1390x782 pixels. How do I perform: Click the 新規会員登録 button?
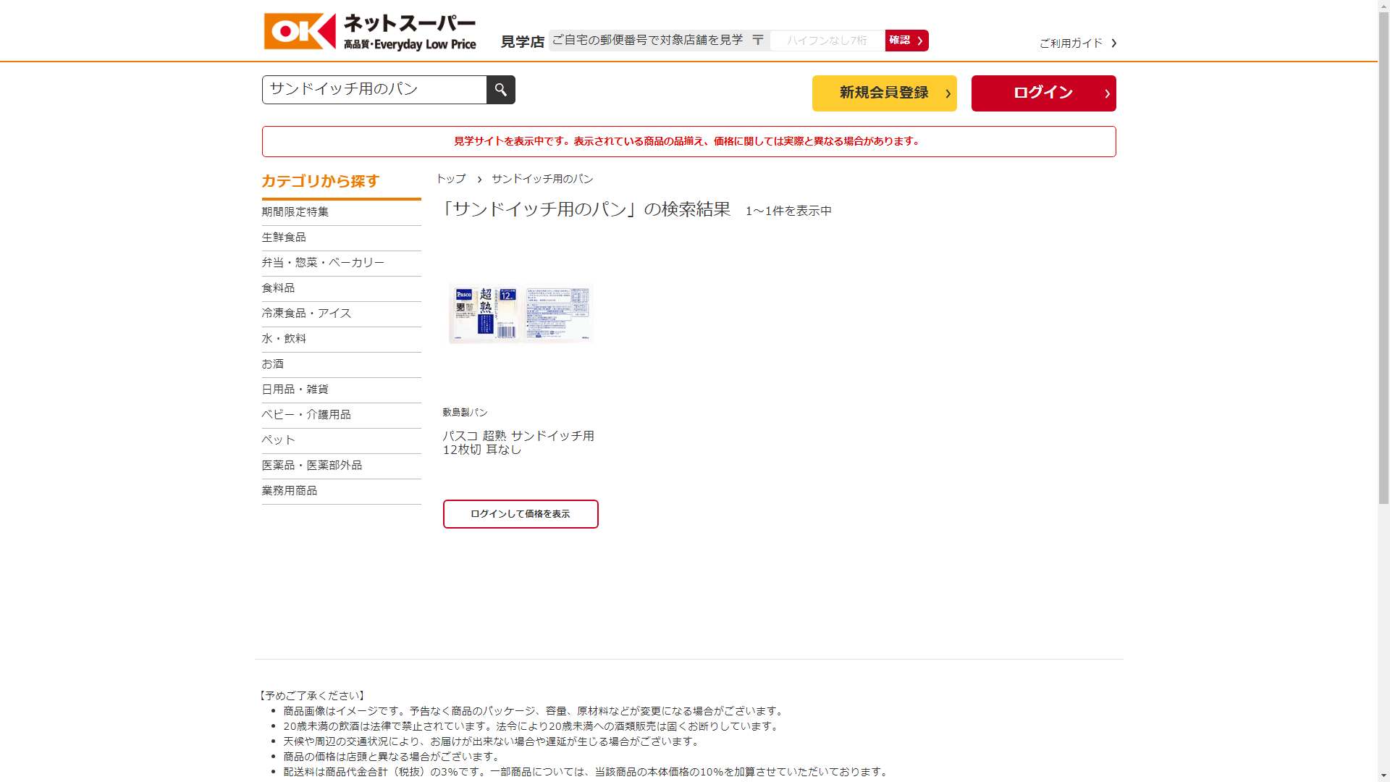pos(884,93)
